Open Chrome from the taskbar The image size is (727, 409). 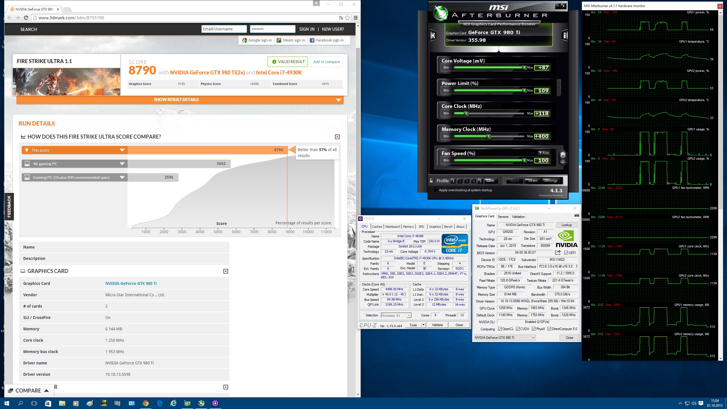145,403
